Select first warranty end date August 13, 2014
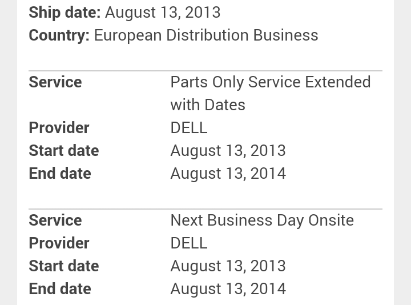This screenshot has height=305, width=411. click(228, 174)
